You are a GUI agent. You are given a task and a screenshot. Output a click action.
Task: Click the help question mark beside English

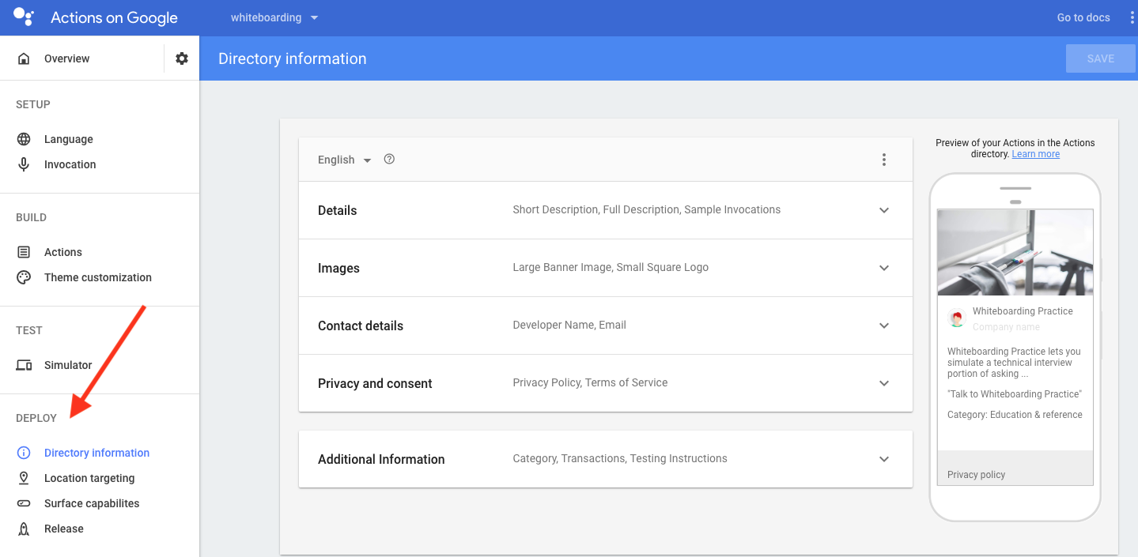point(389,159)
